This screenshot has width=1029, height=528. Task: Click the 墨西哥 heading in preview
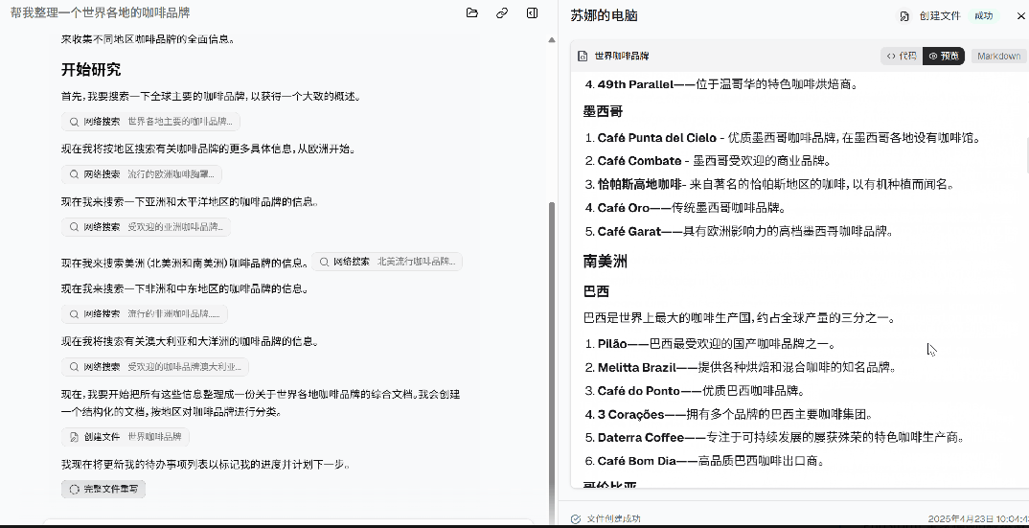pos(603,112)
